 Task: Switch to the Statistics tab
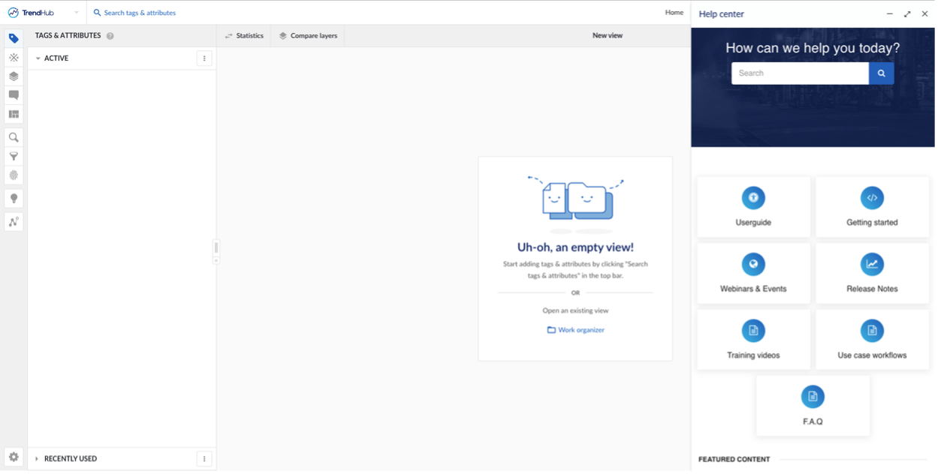244,36
